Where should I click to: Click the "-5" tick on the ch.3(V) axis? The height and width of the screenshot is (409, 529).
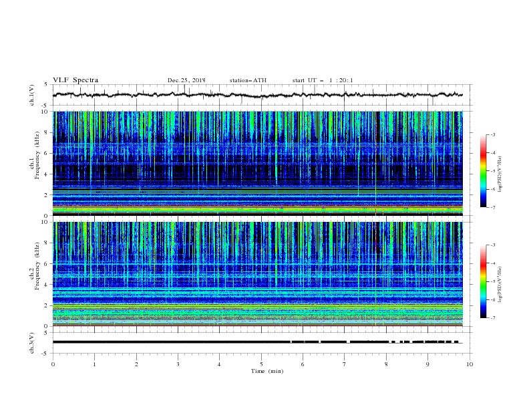coord(45,354)
